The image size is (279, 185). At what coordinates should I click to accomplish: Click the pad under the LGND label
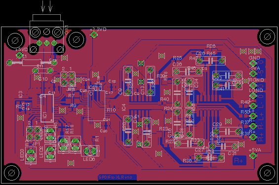coord(253,96)
